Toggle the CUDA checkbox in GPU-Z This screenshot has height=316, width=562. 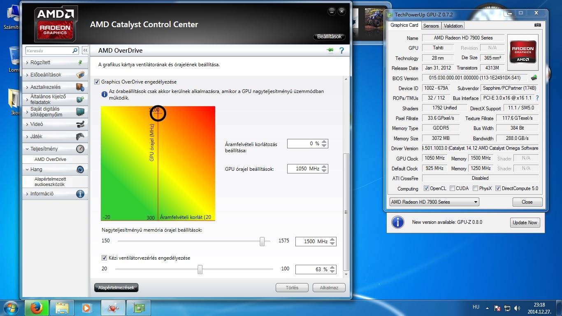452,188
